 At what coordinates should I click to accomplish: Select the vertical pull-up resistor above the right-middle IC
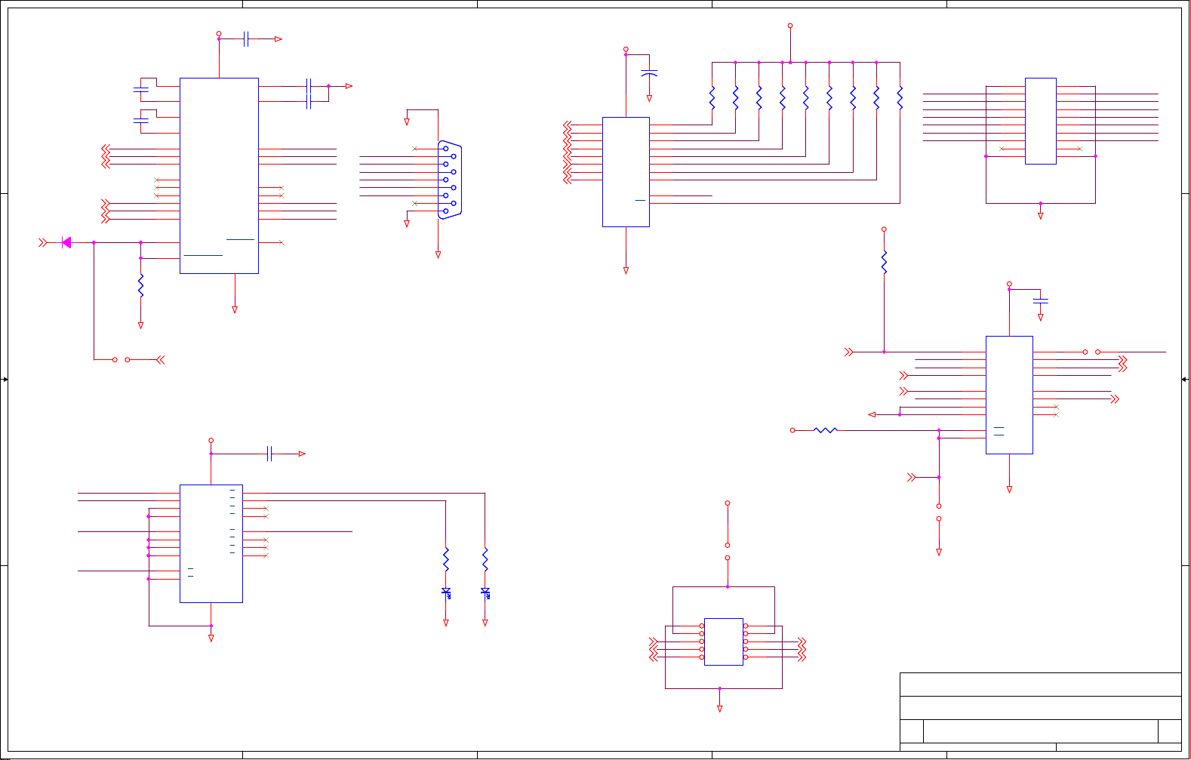point(884,262)
